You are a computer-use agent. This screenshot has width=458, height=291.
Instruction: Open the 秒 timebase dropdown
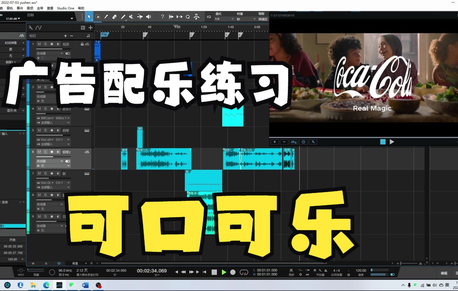[x=246, y=19]
